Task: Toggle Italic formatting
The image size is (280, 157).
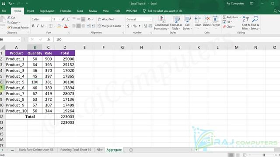Action: click(x=38, y=26)
